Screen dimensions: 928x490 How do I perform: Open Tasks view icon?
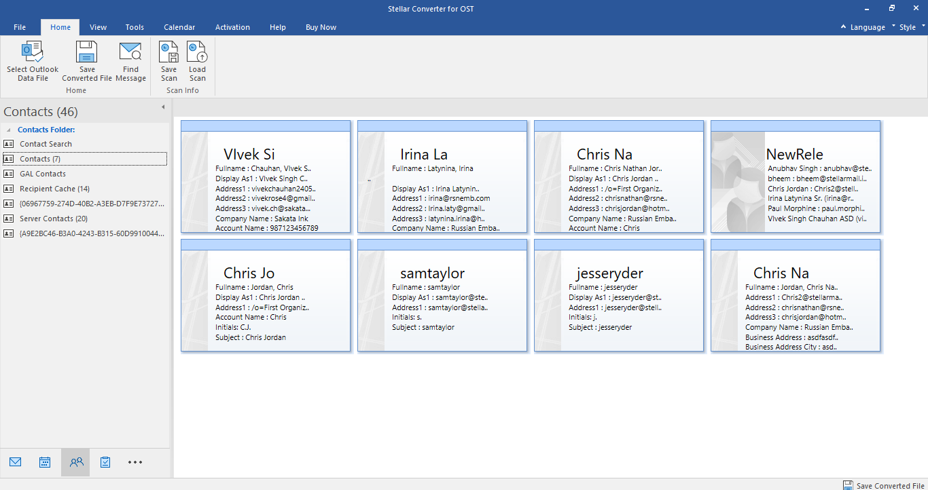pos(105,462)
